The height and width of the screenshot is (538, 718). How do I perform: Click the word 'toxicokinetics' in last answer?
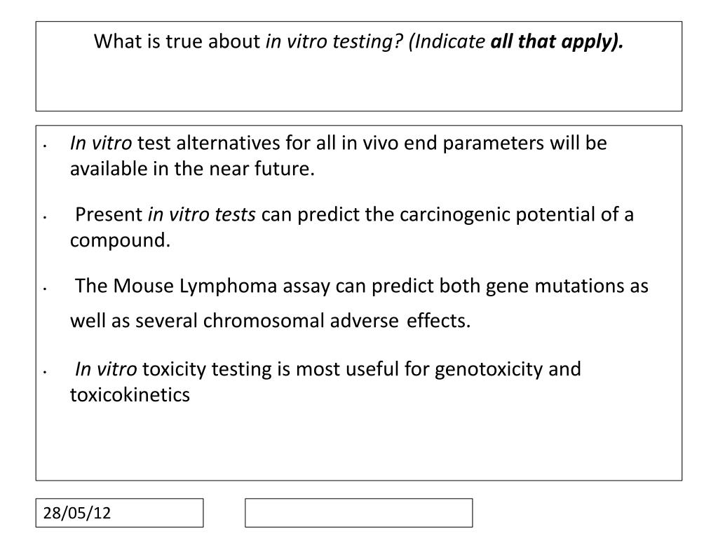pos(130,395)
